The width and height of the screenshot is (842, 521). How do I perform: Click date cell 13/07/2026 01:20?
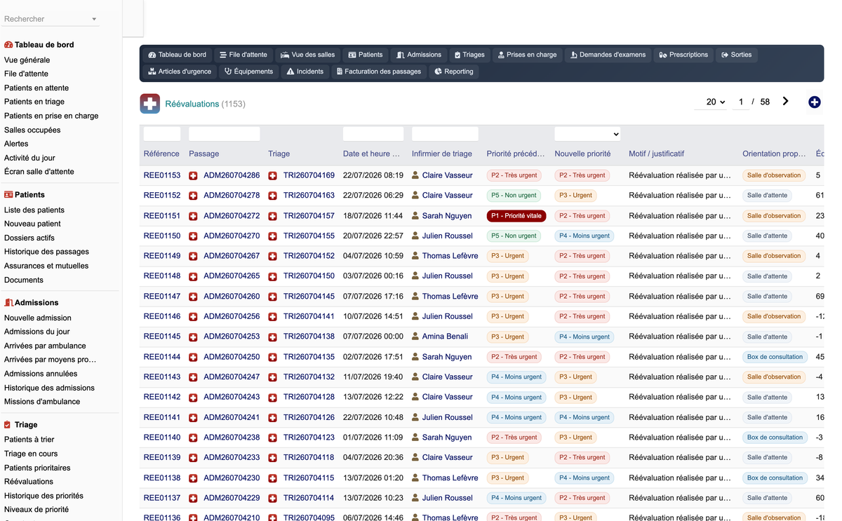tap(373, 478)
